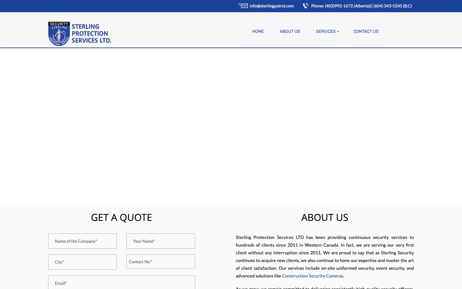Screen dimensions: 462x289
Task: Open the Home menu item
Action: 258,31
